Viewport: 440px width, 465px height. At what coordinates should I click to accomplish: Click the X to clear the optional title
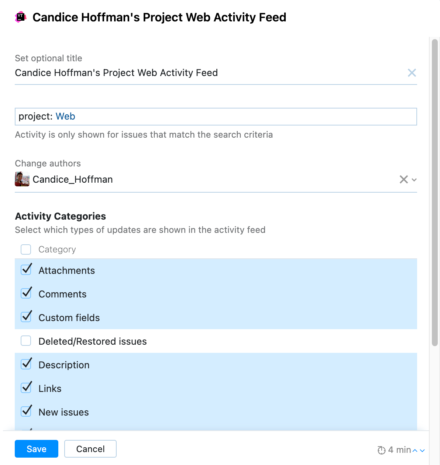pyautogui.click(x=412, y=73)
